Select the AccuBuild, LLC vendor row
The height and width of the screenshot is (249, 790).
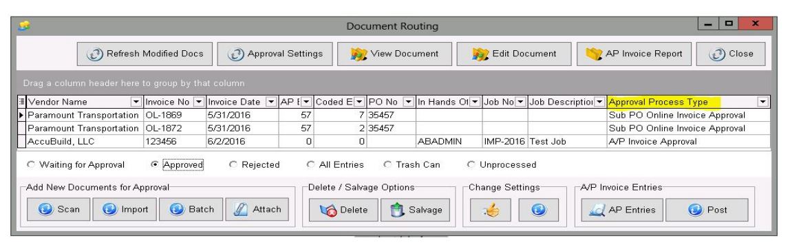click(394, 142)
